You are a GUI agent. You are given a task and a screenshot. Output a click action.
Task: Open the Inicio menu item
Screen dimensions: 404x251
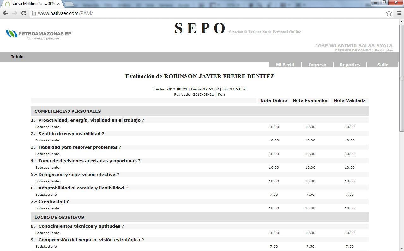[17, 57]
